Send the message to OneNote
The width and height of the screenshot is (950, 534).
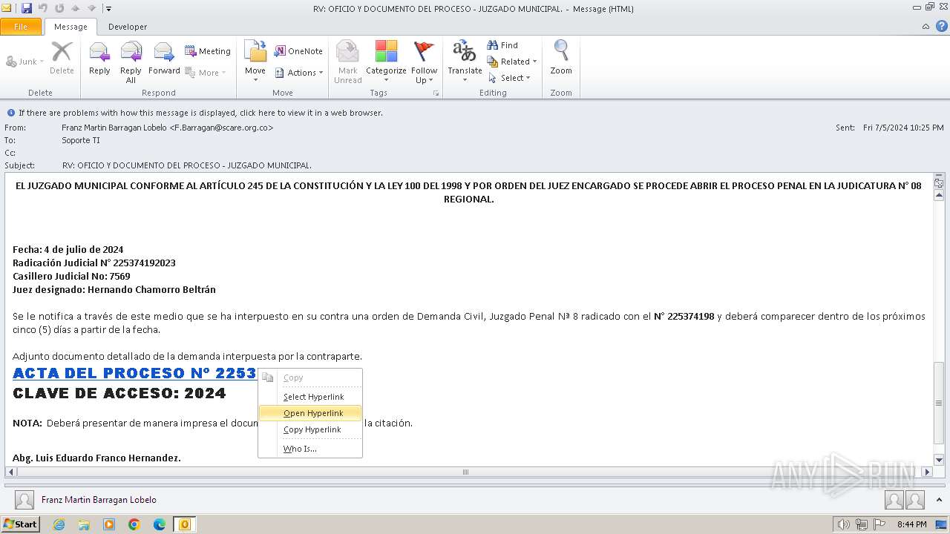pos(298,51)
